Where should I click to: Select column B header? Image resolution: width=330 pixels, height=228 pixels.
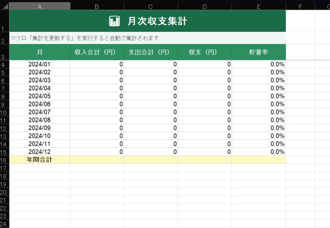click(97, 6)
